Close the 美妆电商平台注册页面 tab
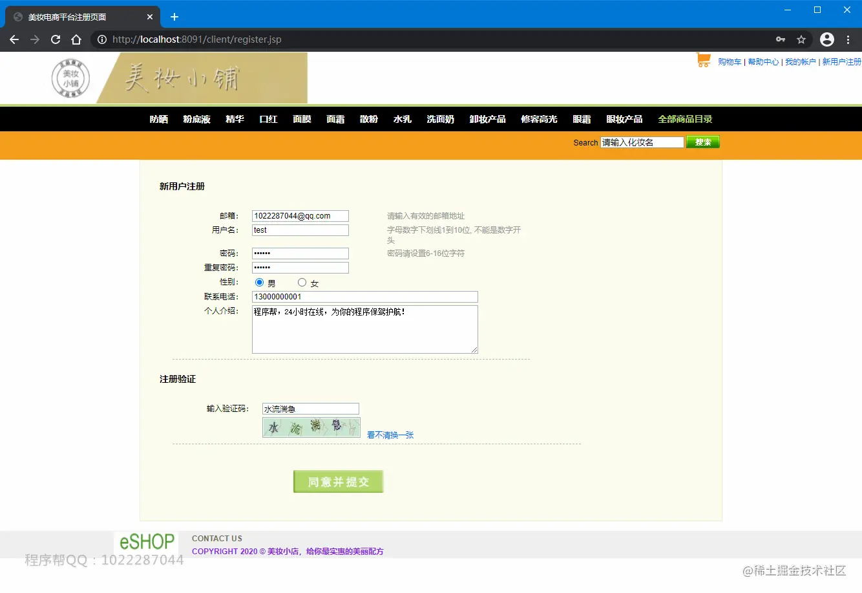The width and height of the screenshot is (862, 593). (x=150, y=17)
